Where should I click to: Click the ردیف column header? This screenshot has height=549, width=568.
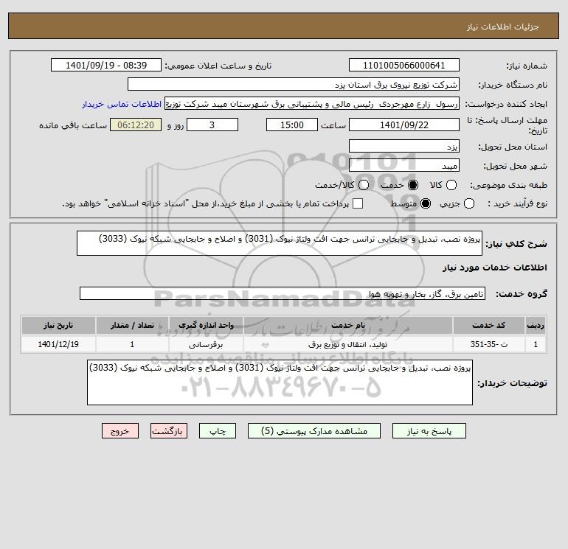pos(536,325)
